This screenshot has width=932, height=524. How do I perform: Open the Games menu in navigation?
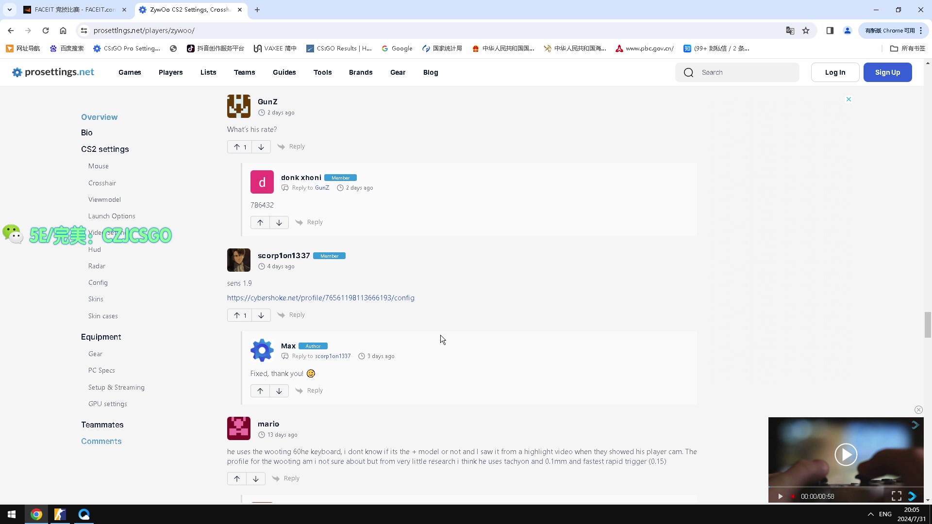point(129,72)
